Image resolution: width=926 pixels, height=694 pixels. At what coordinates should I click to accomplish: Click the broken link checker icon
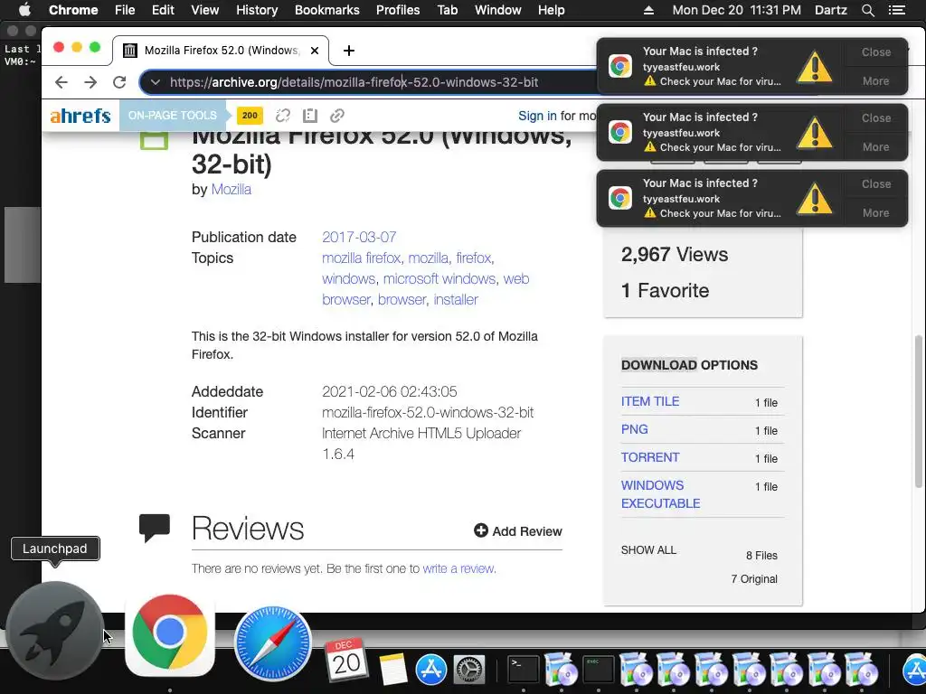[x=283, y=116]
